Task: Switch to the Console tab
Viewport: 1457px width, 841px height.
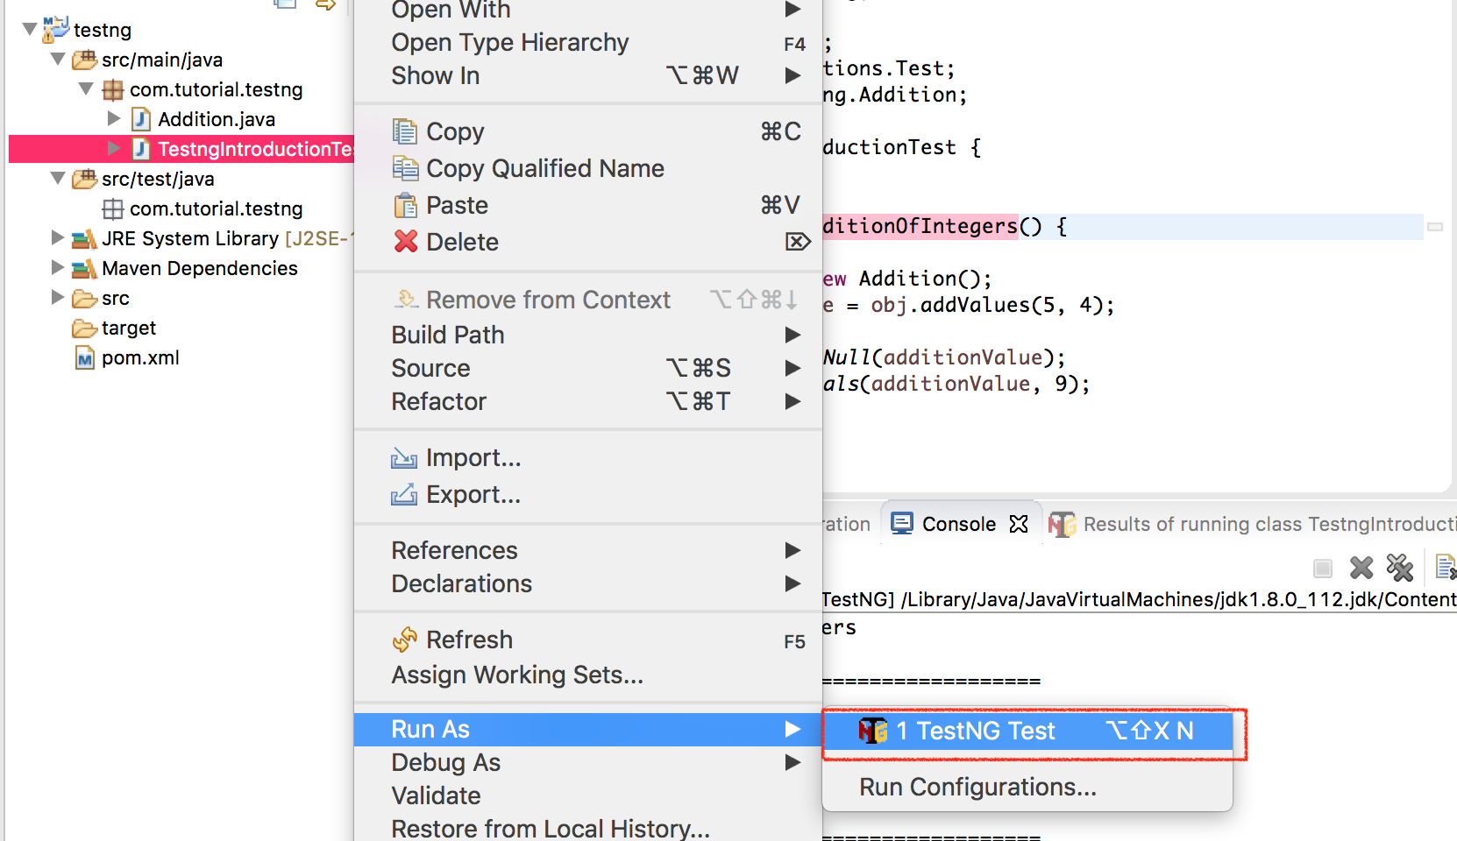Action: 962,524
